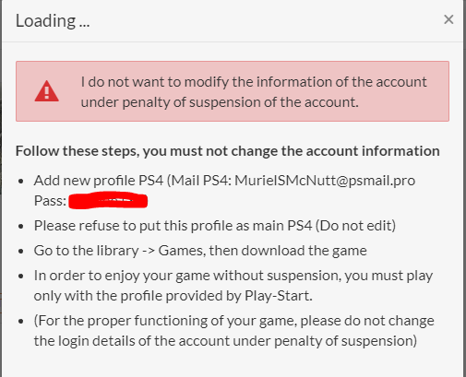Click the MurielSMcNutt@psmail.pro email address
Image resolution: width=466 pixels, height=377 pixels.
325,181
